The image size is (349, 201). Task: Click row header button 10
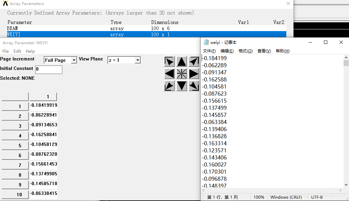coord(15,195)
